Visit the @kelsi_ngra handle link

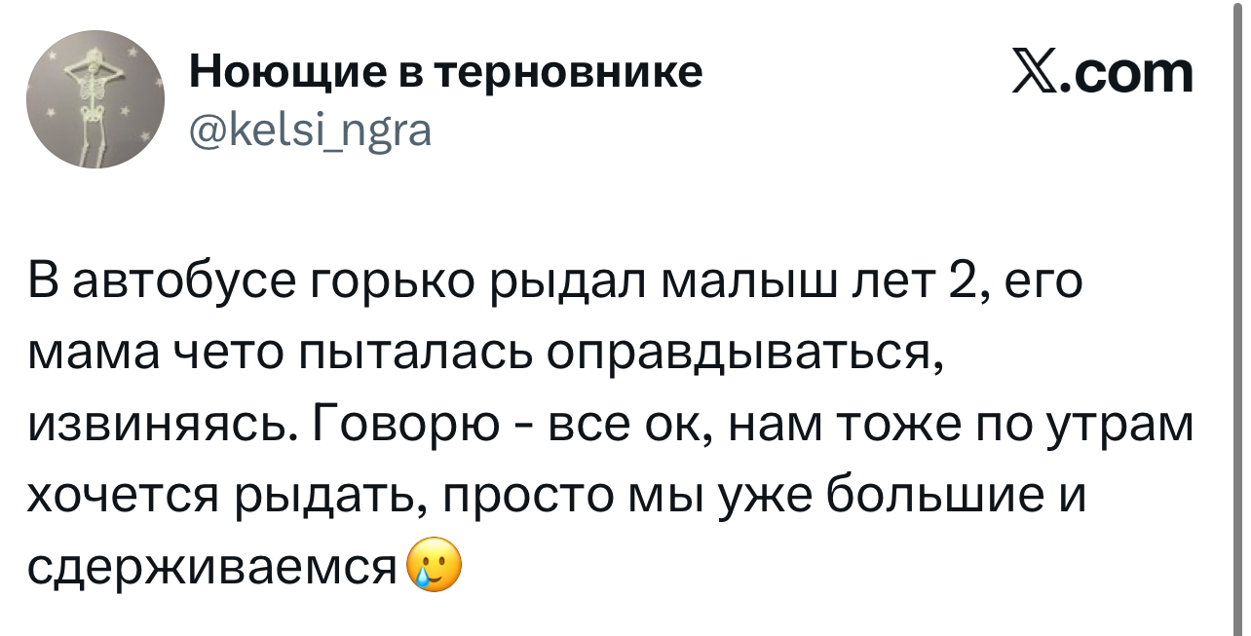click(x=309, y=129)
